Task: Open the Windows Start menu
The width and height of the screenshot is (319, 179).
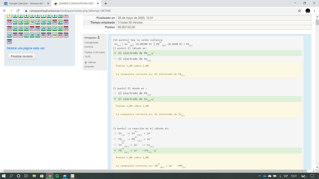Action: point(4,176)
